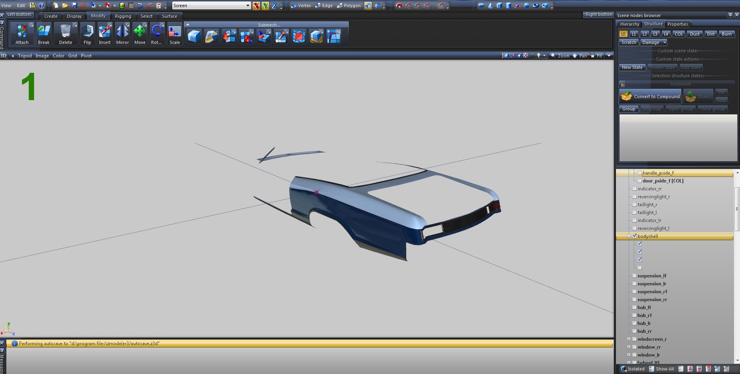Open the Color viewport menu
The width and height of the screenshot is (740, 374).
pos(58,56)
